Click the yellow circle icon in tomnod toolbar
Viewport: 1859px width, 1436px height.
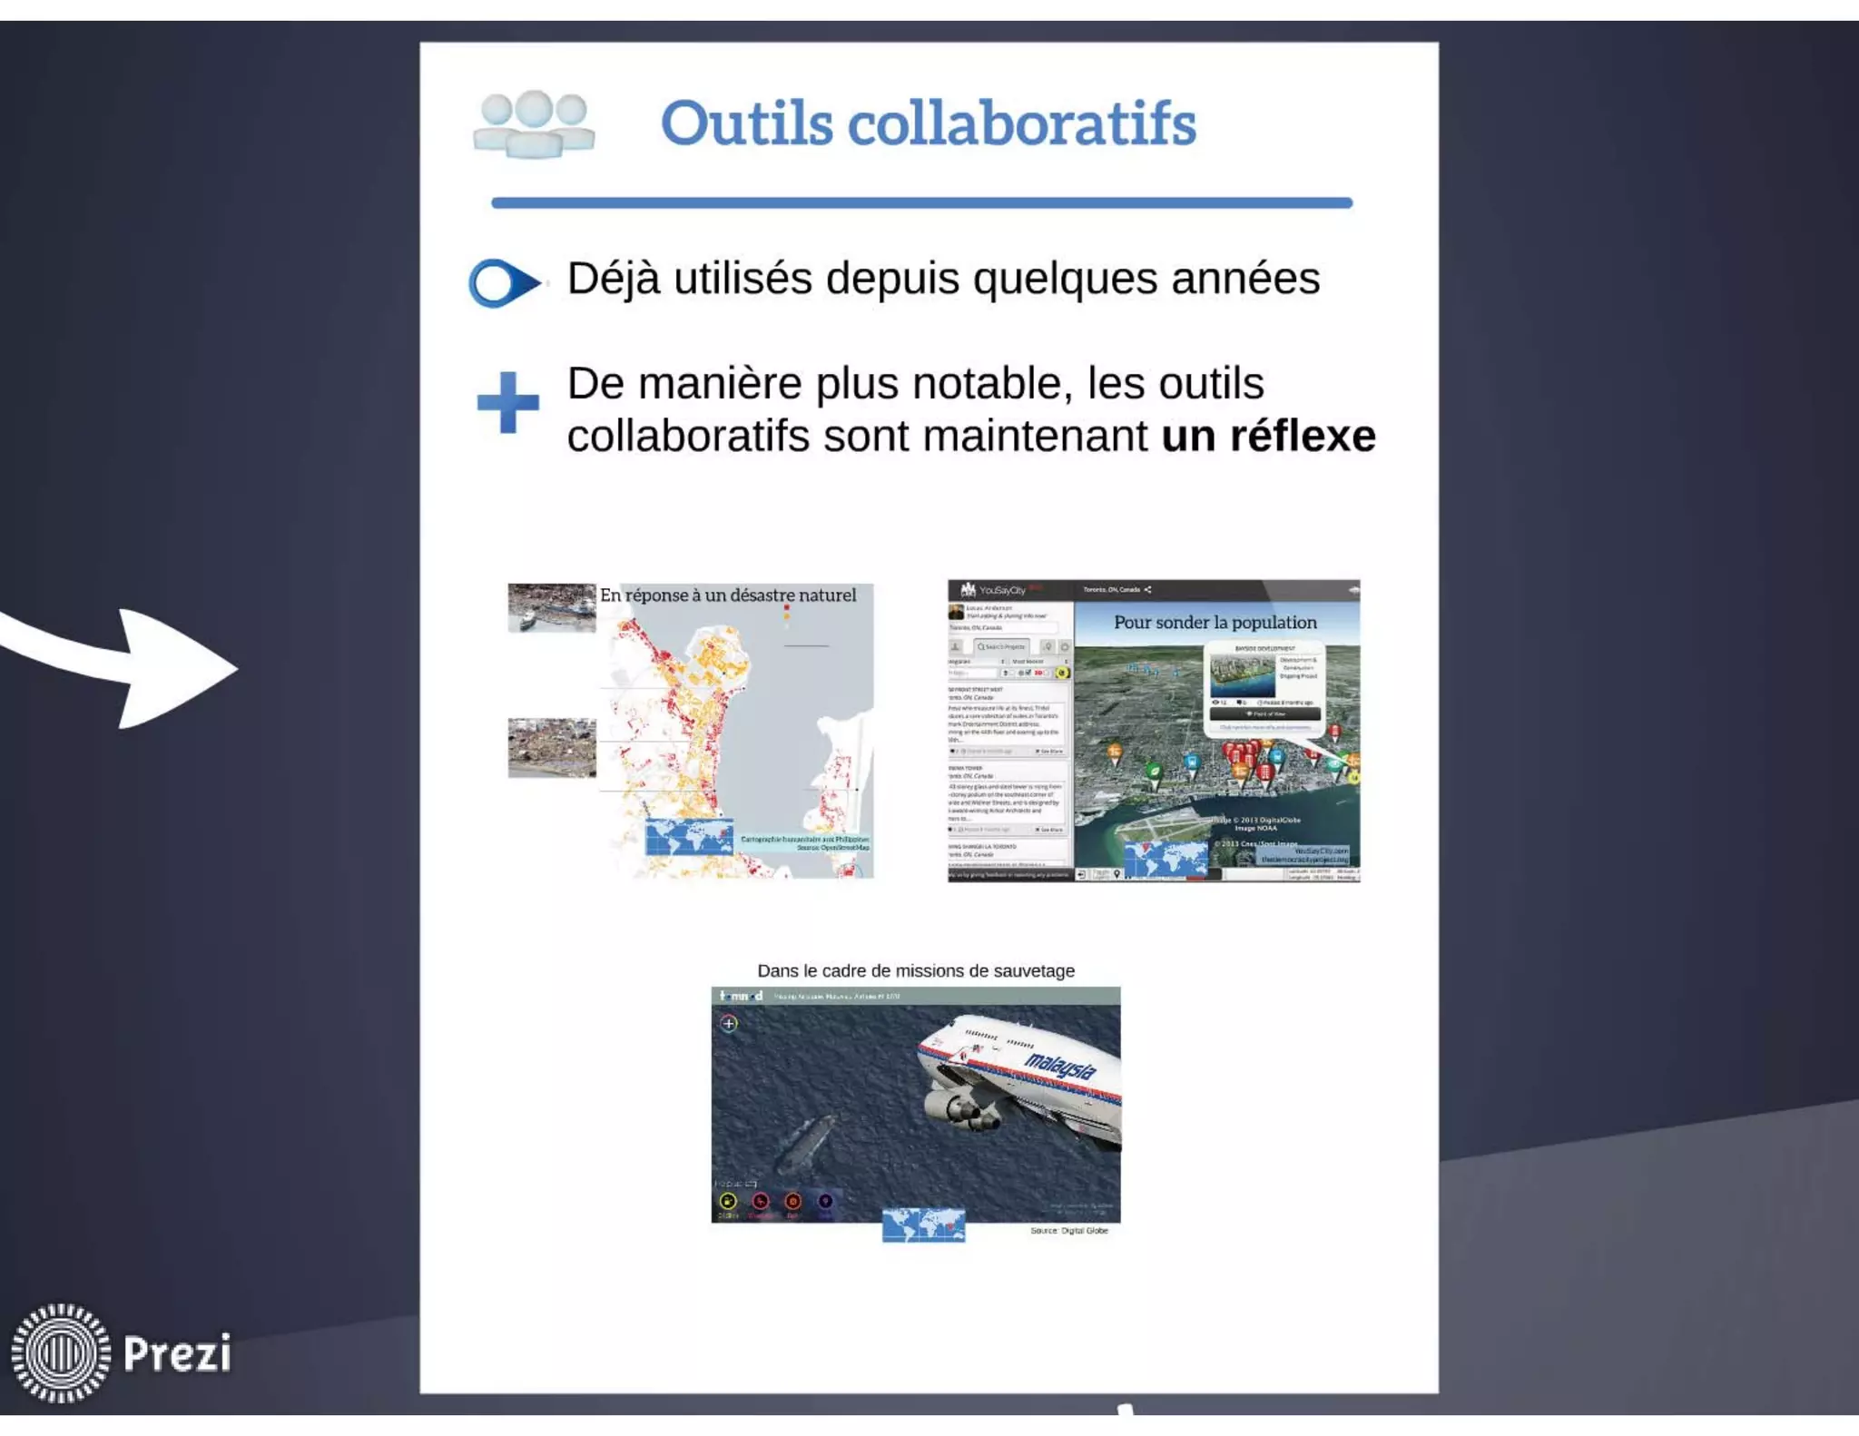click(x=728, y=1202)
